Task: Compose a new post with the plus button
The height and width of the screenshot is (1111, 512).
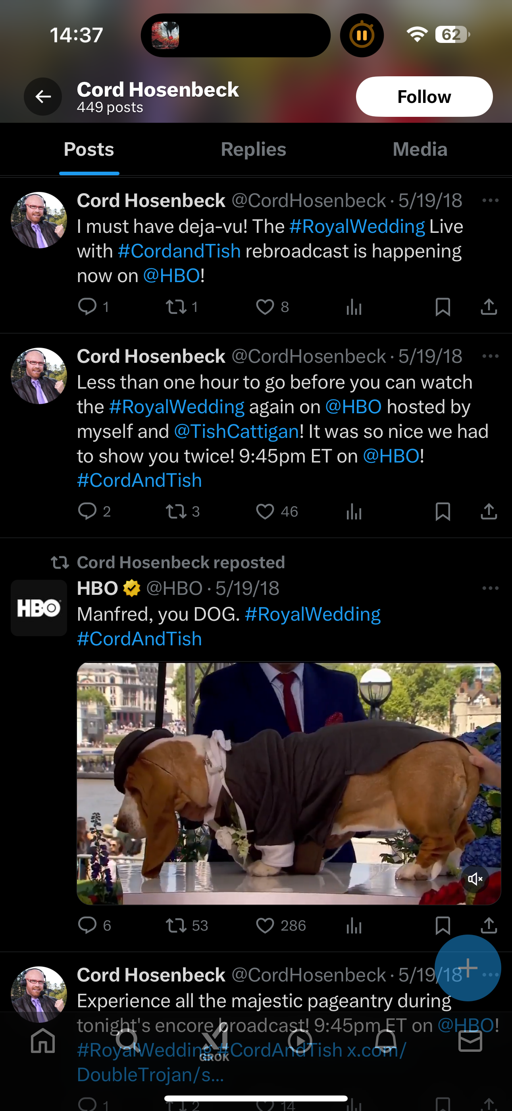Action: 468,968
